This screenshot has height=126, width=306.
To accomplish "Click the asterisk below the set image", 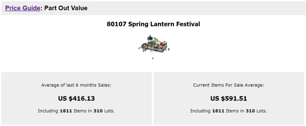I will 153,59.
